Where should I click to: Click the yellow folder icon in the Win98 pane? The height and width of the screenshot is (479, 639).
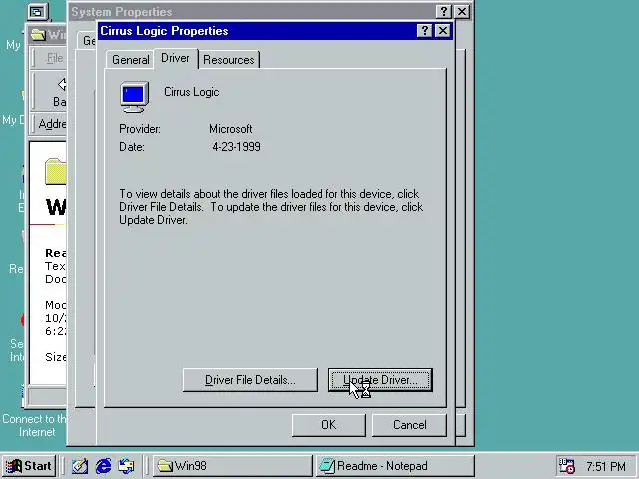coord(56,171)
